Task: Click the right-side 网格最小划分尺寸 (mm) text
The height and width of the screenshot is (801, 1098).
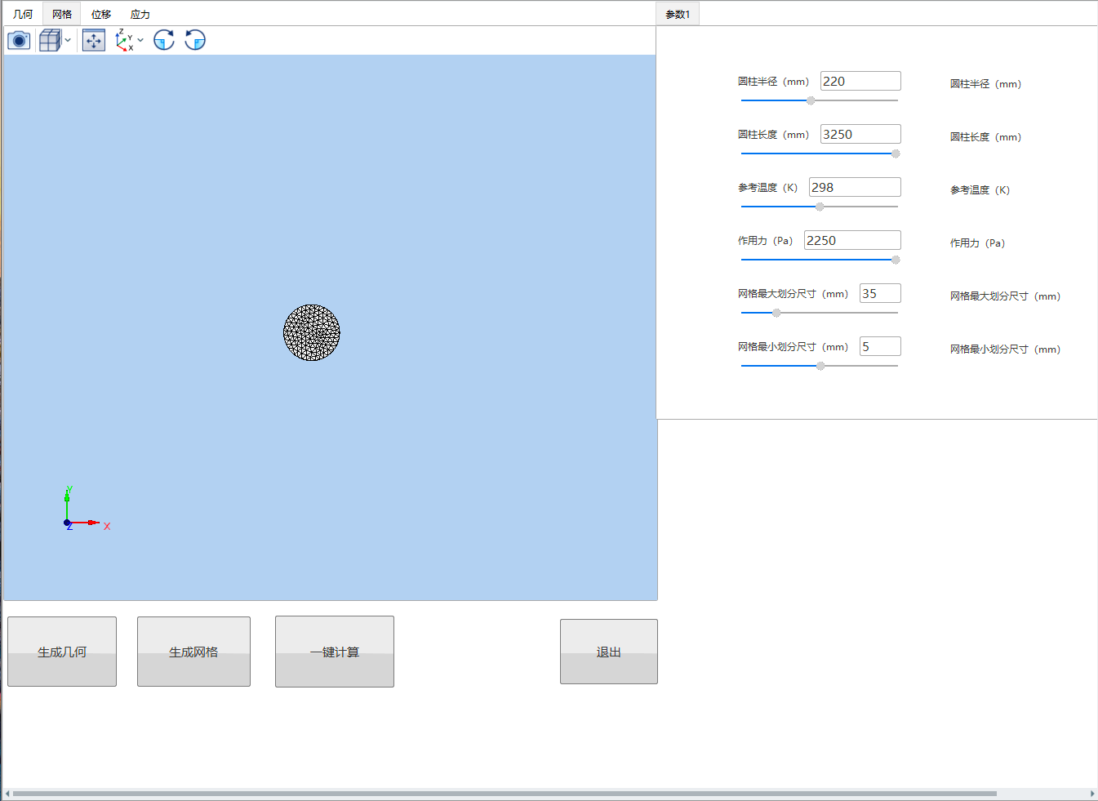Action: [1005, 349]
